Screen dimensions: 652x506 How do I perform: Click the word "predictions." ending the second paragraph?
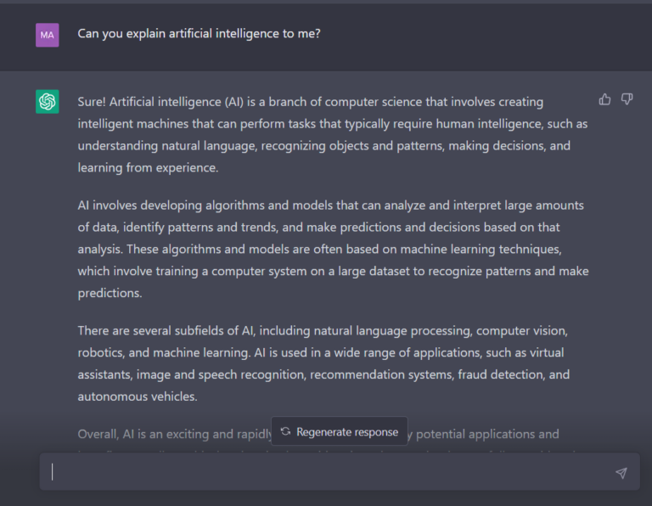click(x=110, y=293)
